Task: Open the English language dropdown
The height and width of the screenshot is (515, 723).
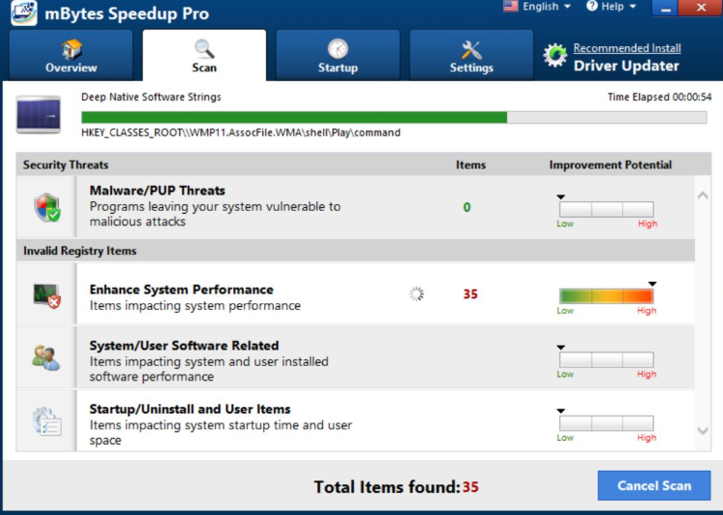Action: 538,7
